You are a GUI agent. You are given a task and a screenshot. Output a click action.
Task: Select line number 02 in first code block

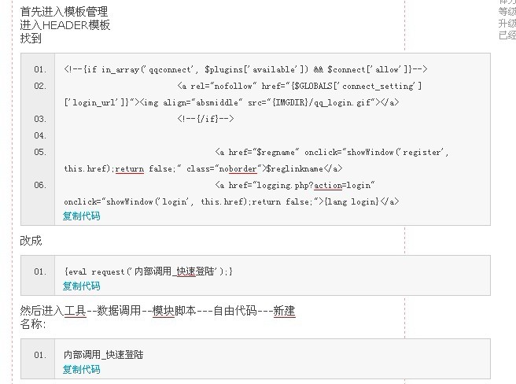pos(40,86)
